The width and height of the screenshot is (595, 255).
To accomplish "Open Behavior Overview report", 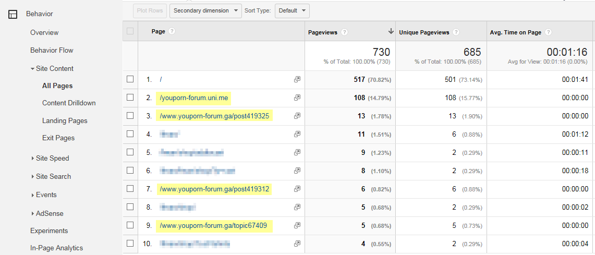I will point(44,33).
